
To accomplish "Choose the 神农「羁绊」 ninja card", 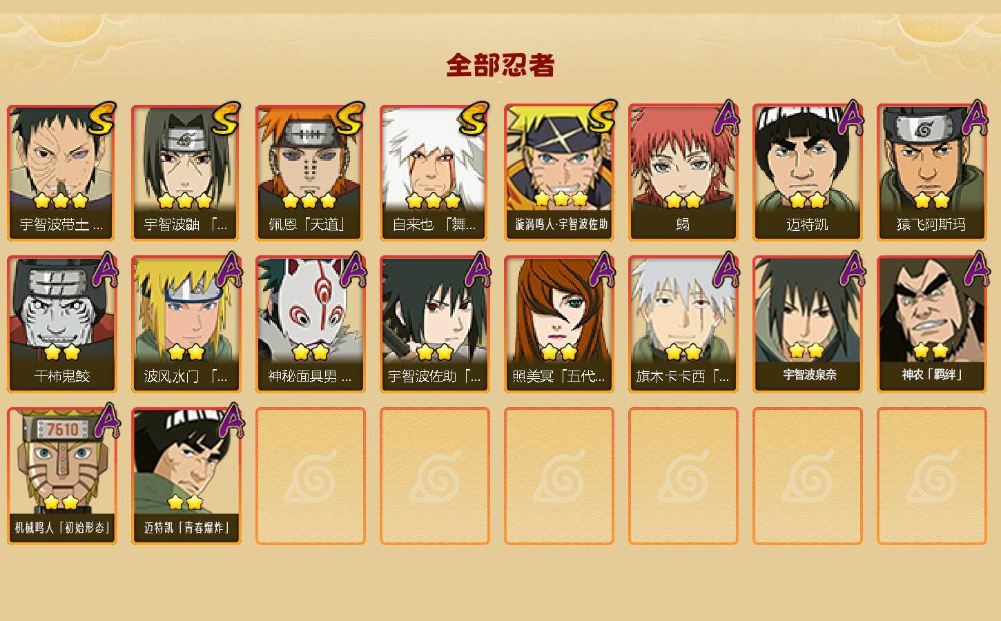I will click(x=931, y=324).
